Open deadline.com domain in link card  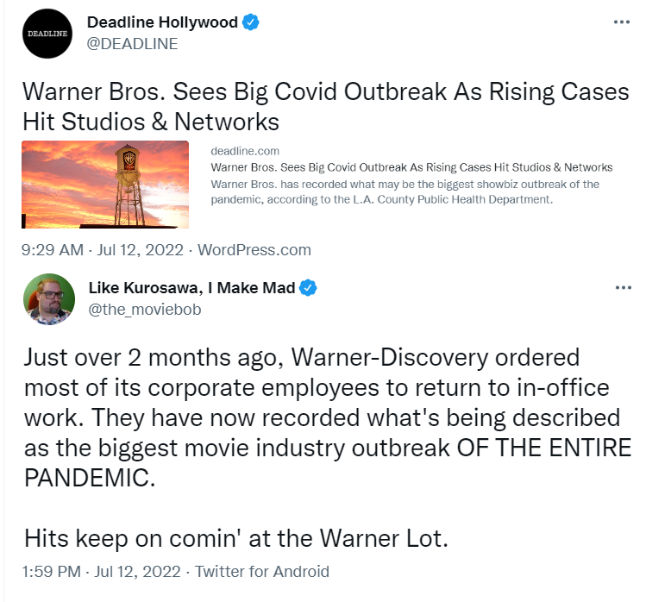pyautogui.click(x=245, y=151)
